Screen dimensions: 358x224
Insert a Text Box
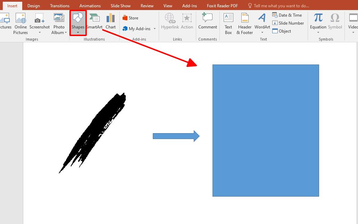(228, 23)
